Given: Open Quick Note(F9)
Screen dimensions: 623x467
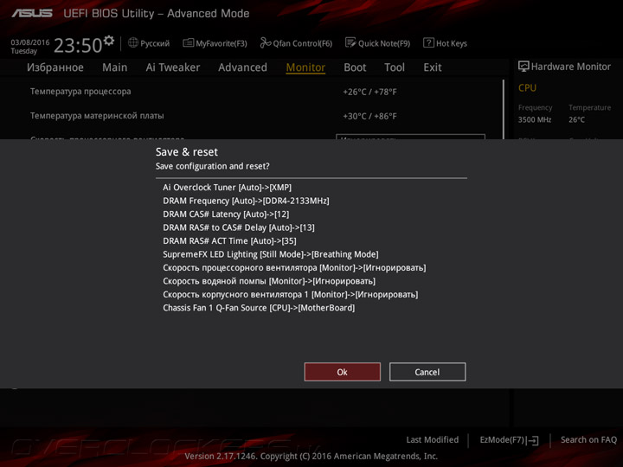Looking at the screenshot, I should (377, 43).
